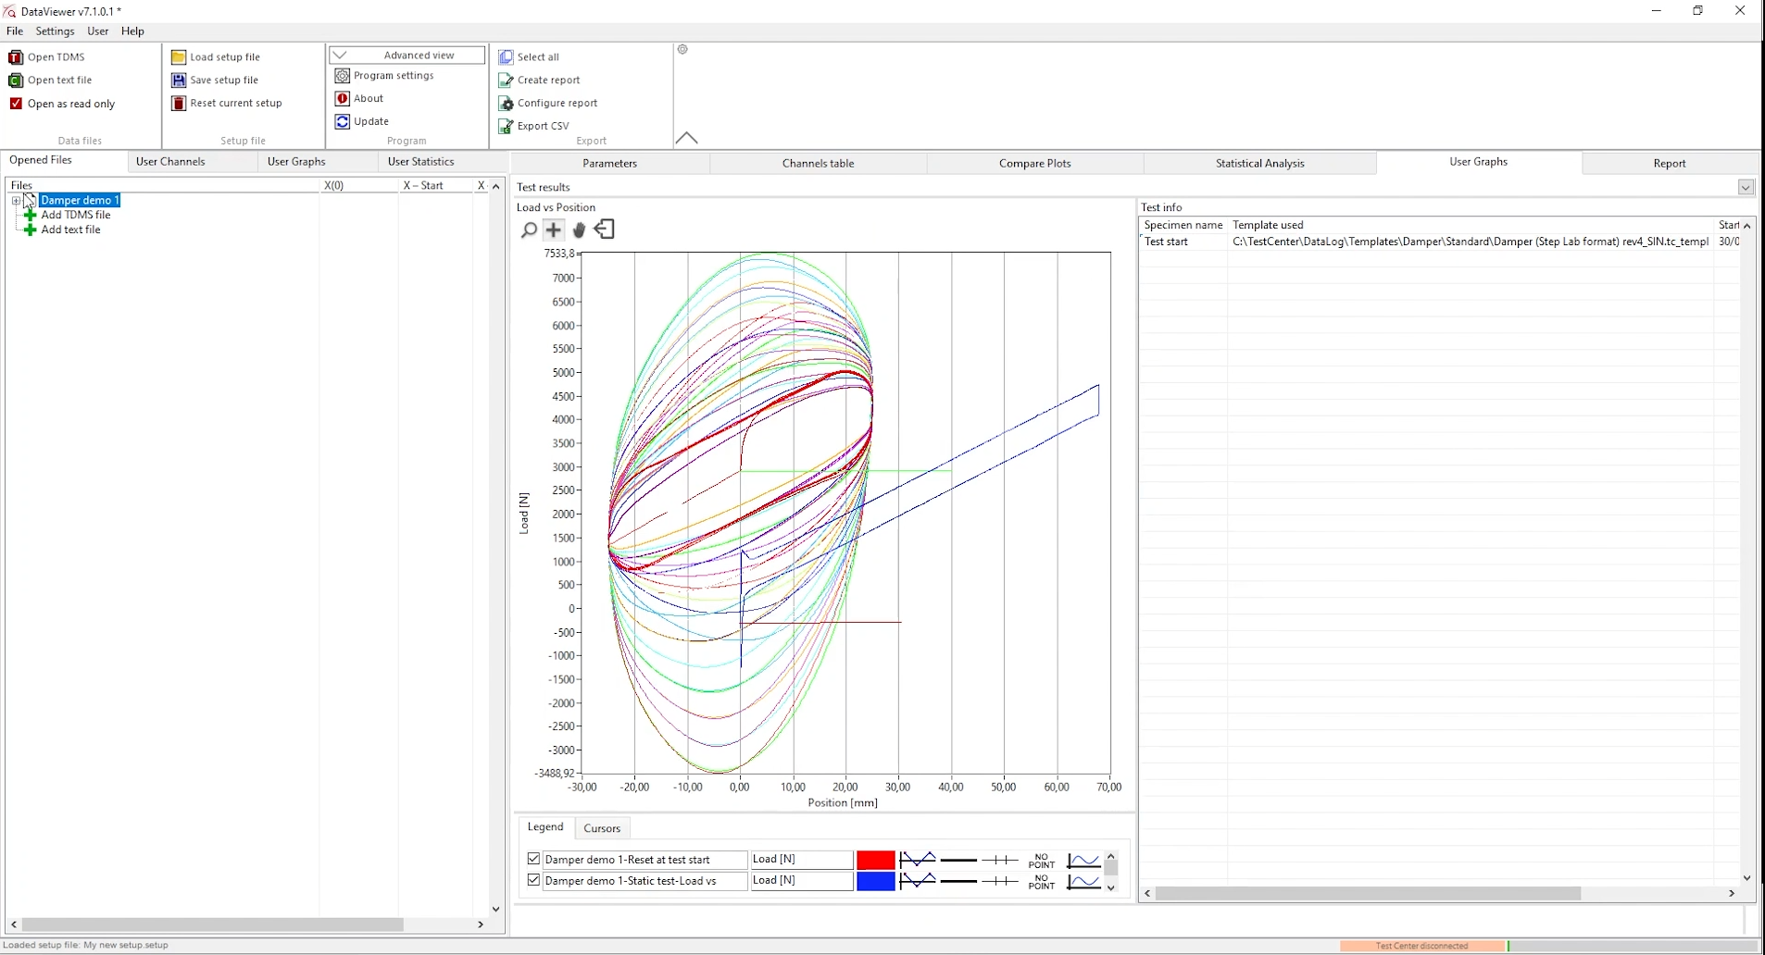
Task: Click the undo zoom icon on plot toolbar
Action: pos(604,229)
